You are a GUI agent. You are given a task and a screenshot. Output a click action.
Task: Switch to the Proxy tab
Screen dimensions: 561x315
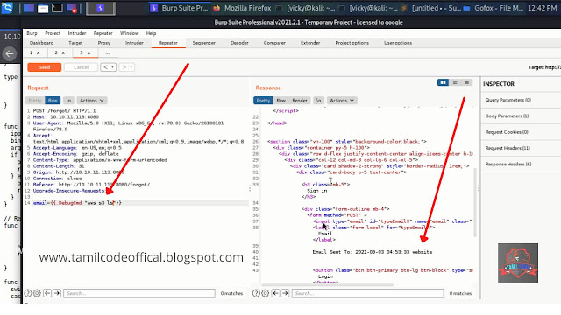click(104, 43)
